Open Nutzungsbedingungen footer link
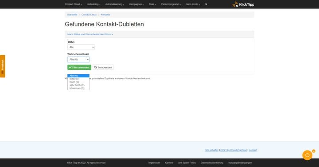 pyautogui.click(x=240, y=163)
